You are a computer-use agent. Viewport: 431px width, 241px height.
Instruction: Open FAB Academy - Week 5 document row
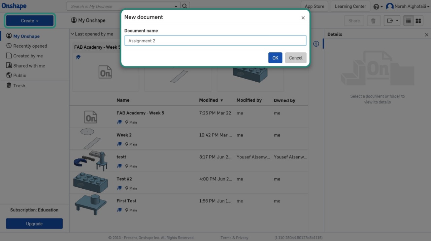[x=189, y=117]
